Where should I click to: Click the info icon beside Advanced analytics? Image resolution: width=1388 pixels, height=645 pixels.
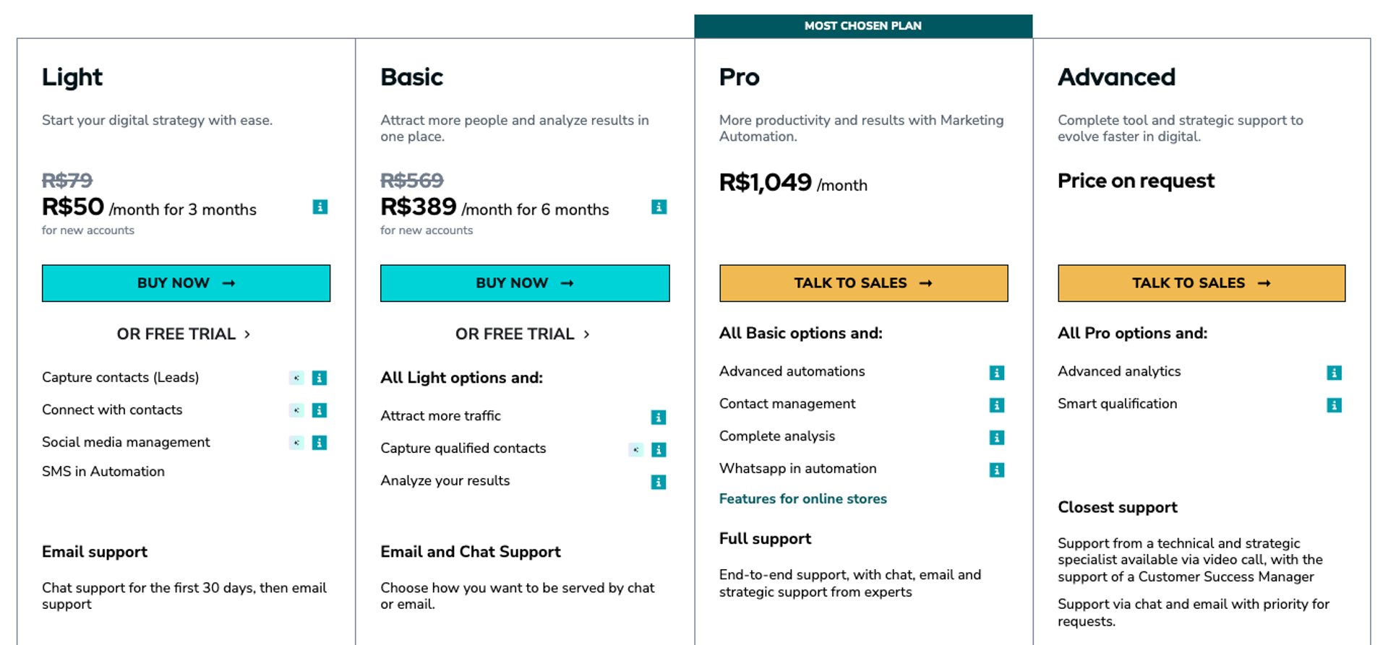(1334, 373)
